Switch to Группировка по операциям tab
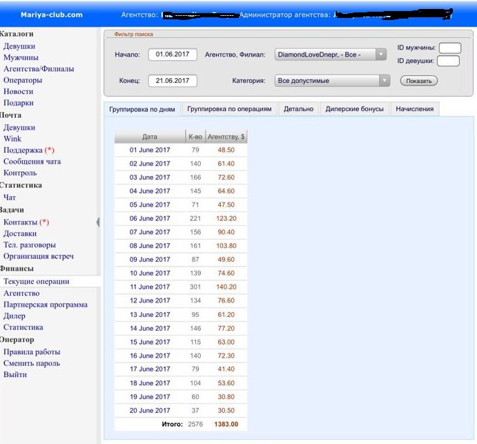 [231, 109]
